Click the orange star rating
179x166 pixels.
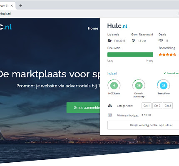tap(167, 55)
